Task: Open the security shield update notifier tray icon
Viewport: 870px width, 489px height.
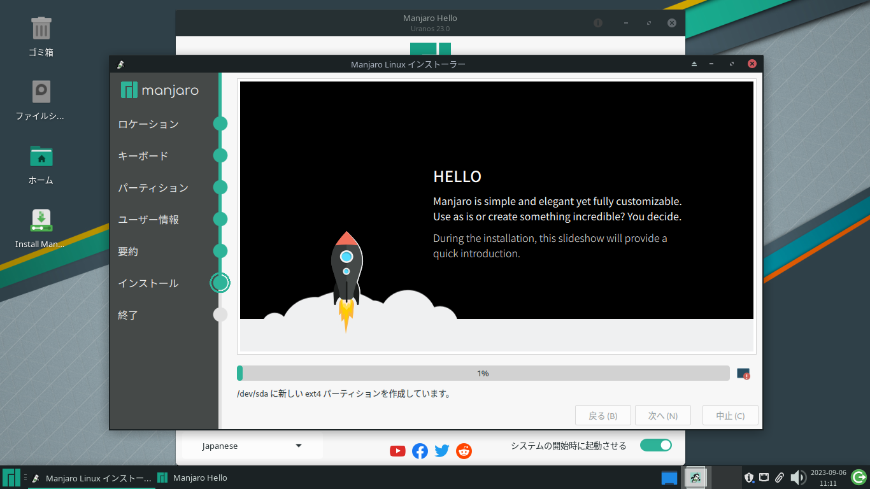Action: (750, 477)
